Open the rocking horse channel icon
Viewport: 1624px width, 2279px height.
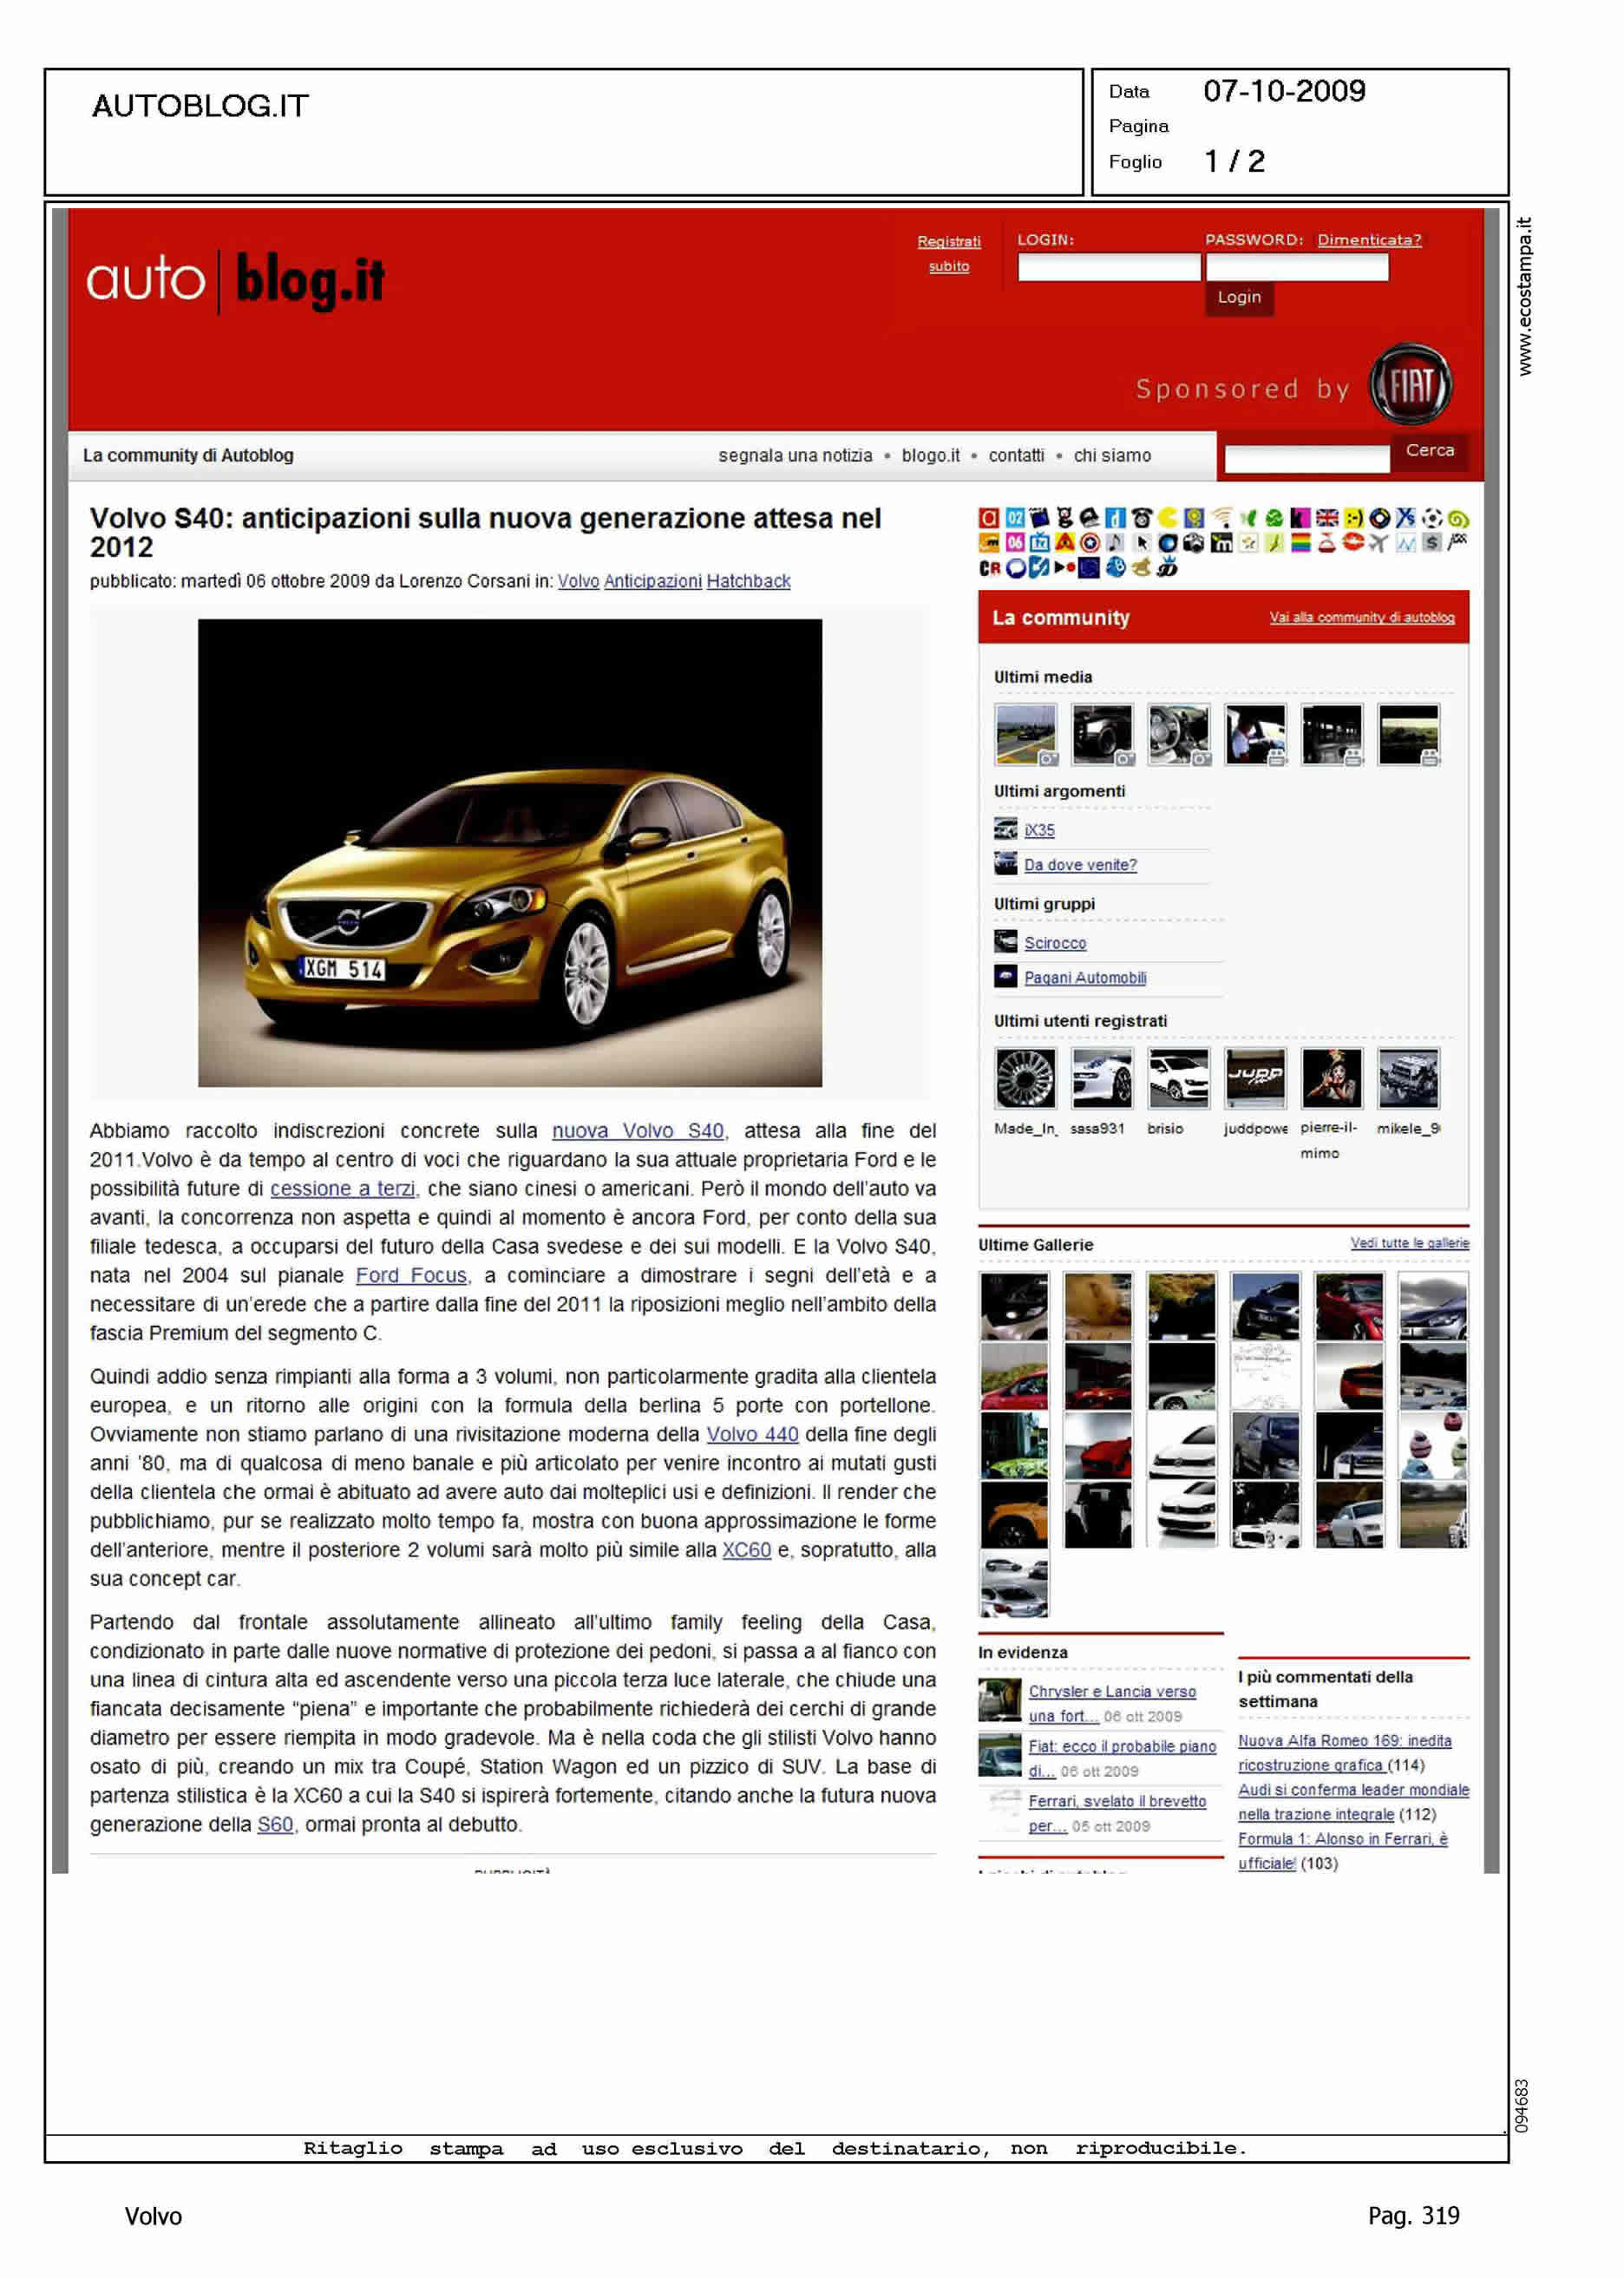(x=1141, y=568)
